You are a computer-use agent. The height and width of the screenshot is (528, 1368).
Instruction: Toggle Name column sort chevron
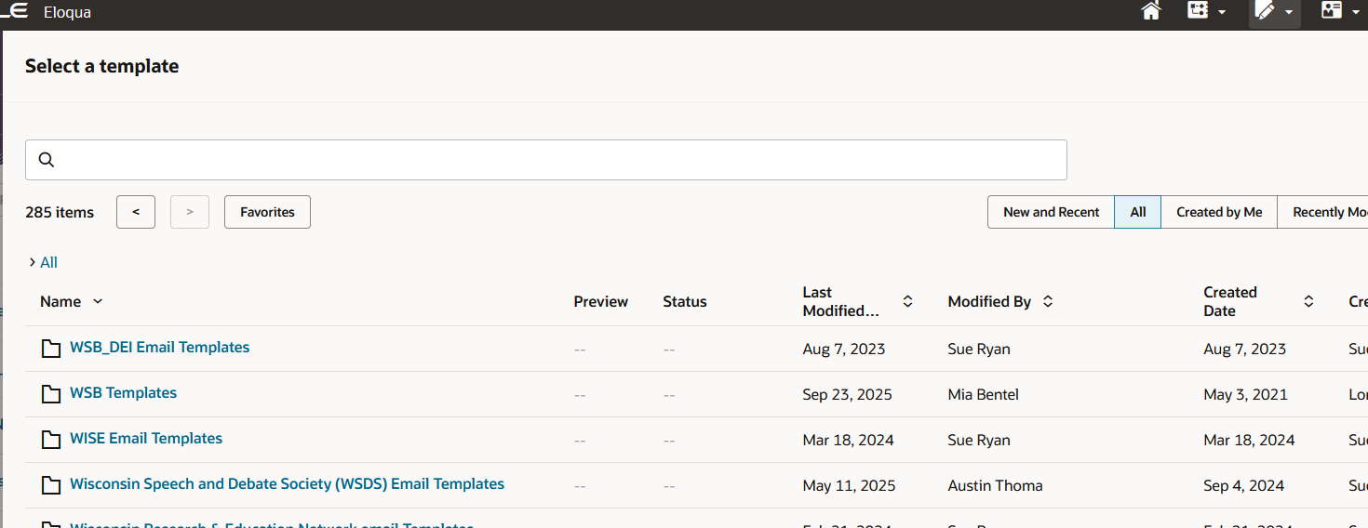coord(98,301)
